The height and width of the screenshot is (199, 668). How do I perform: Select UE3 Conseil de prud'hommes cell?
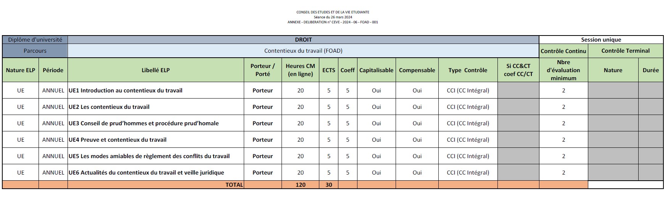[144, 123]
